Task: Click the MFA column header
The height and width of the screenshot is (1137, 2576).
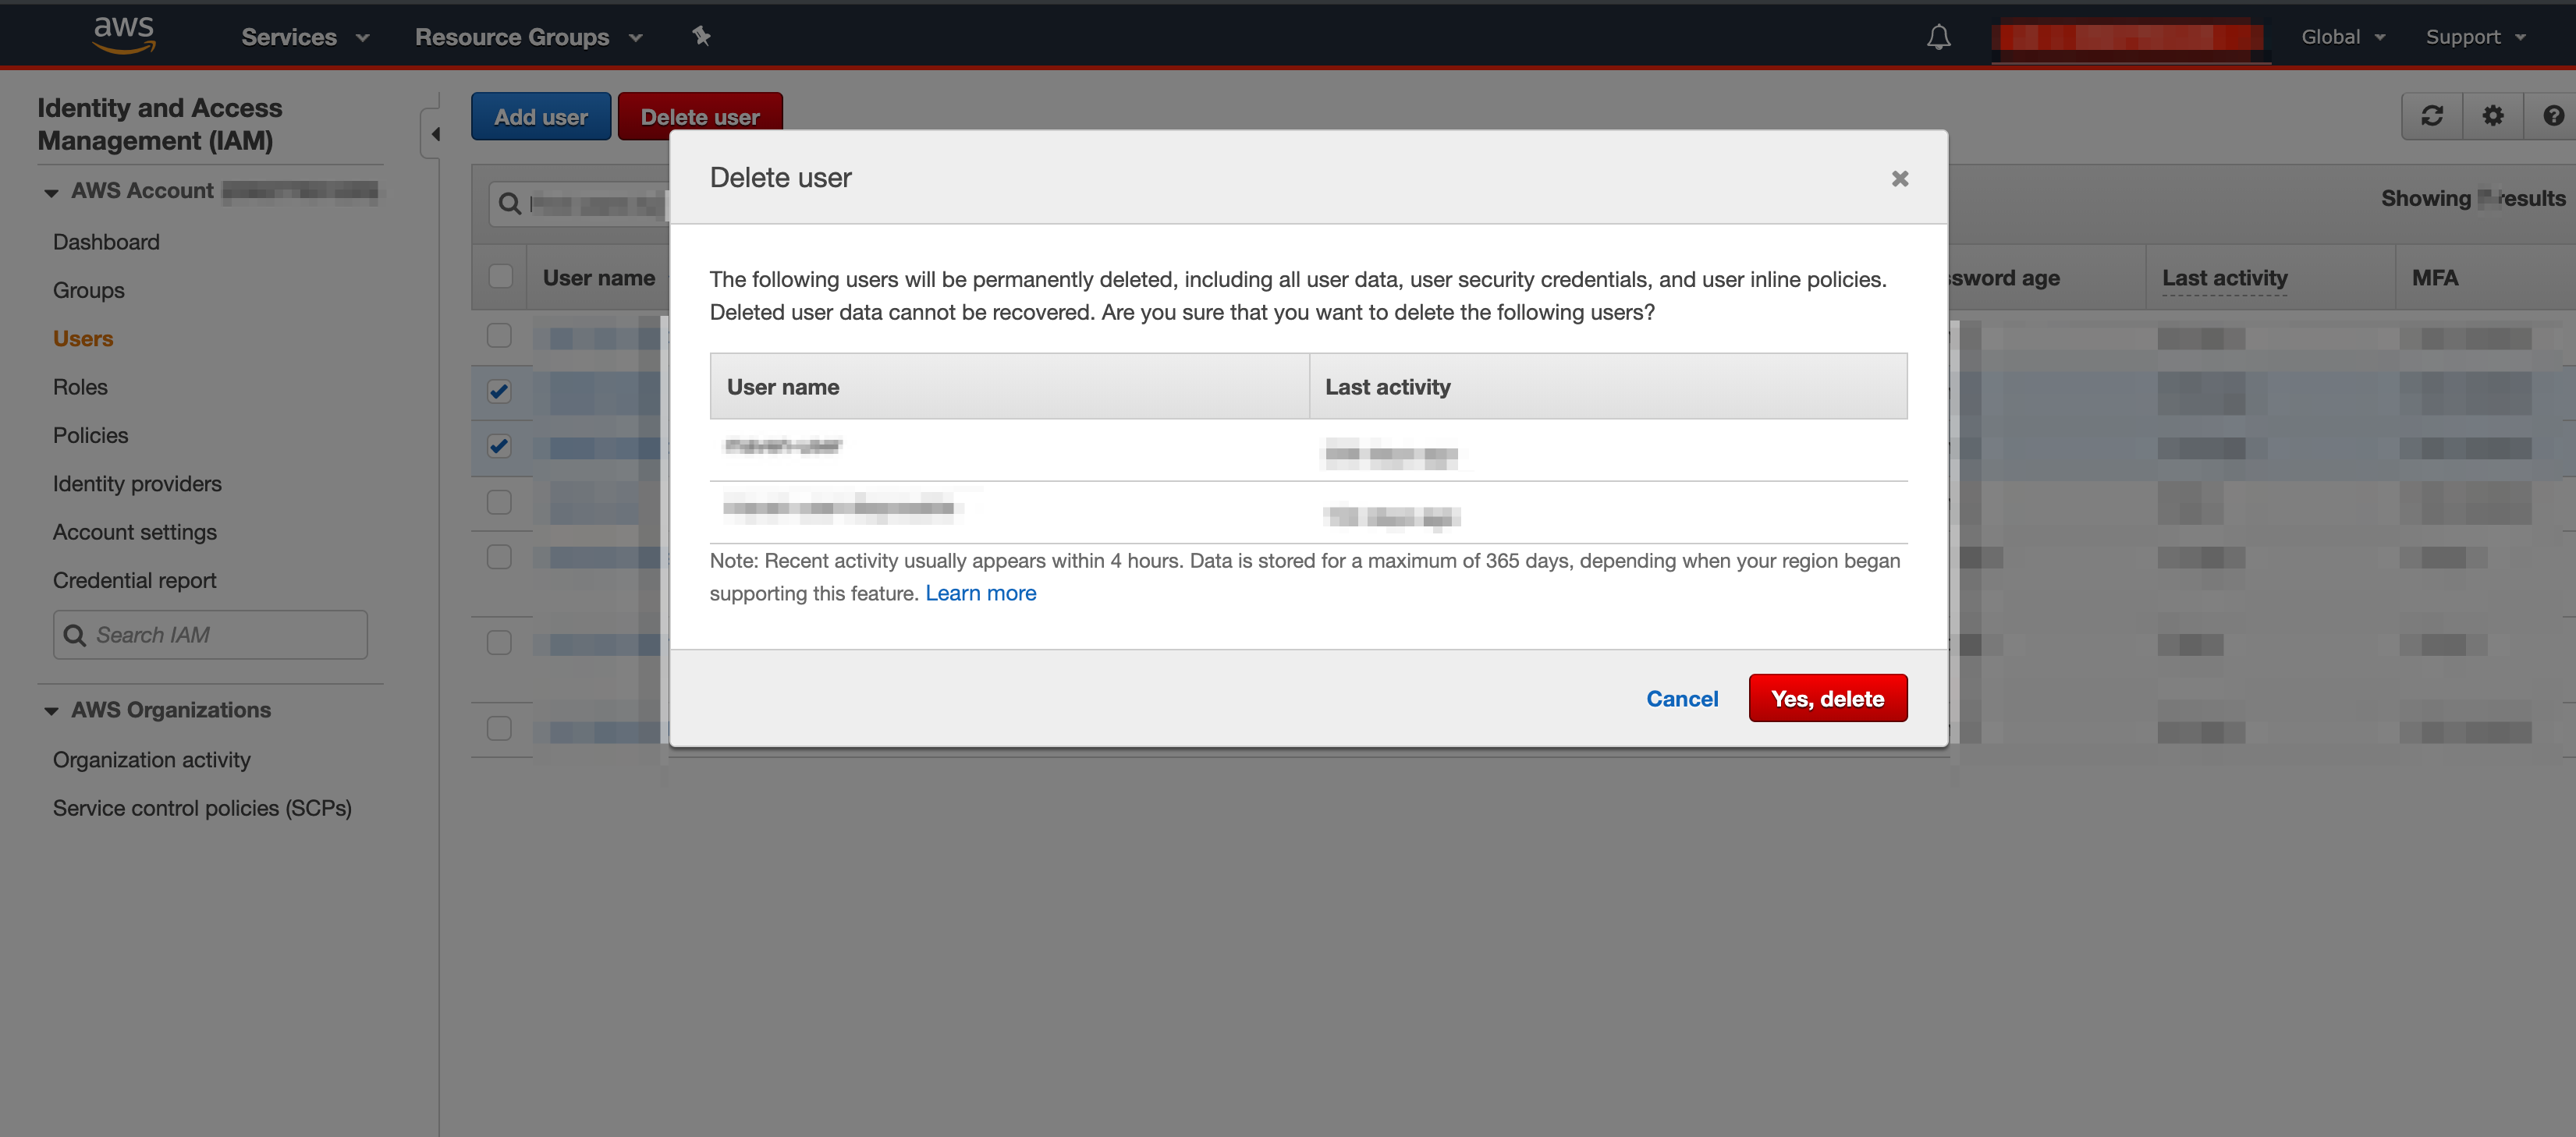Action: 2434,278
